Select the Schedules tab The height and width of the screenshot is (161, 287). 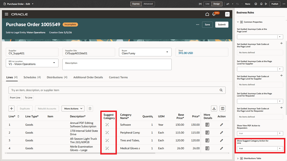click(32, 78)
